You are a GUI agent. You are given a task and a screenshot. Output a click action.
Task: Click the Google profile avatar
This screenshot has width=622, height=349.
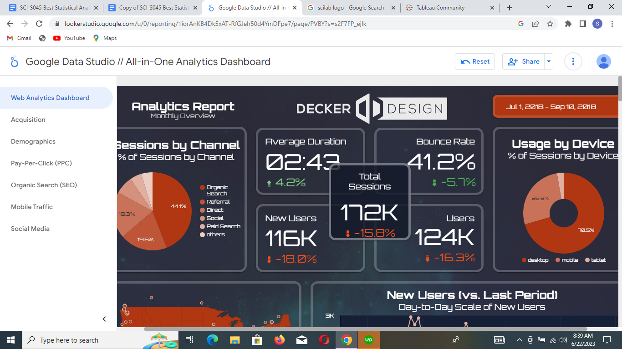[x=603, y=61]
